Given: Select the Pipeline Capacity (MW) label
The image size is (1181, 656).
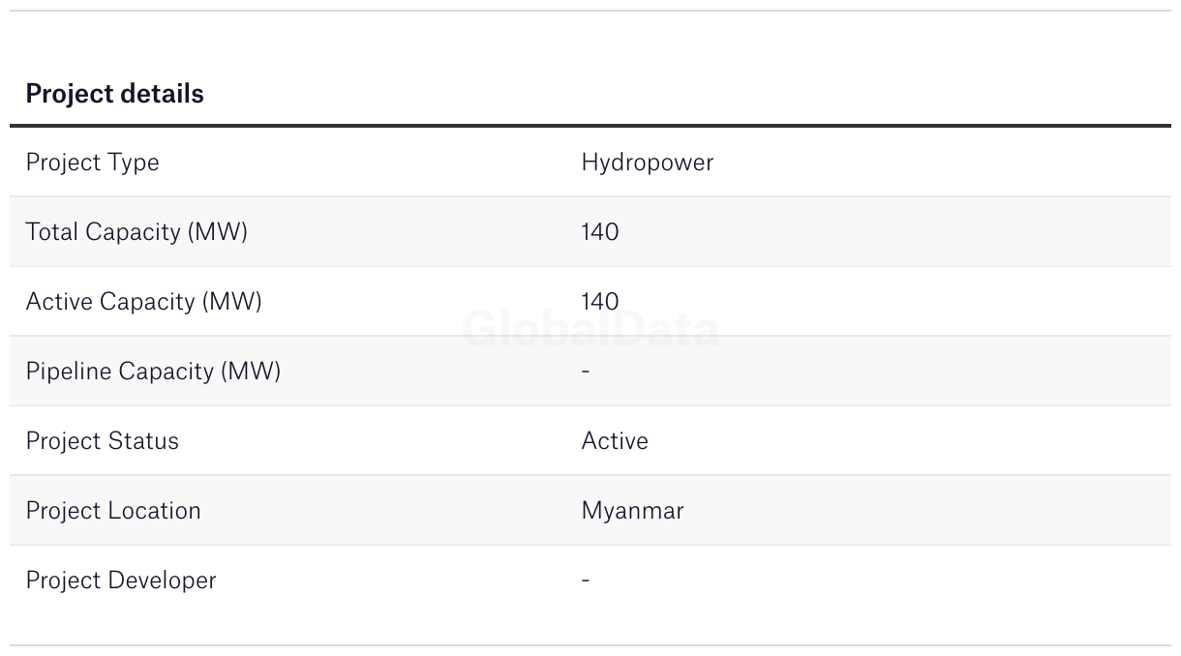Looking at the screenshot, I should click(153, 371).
